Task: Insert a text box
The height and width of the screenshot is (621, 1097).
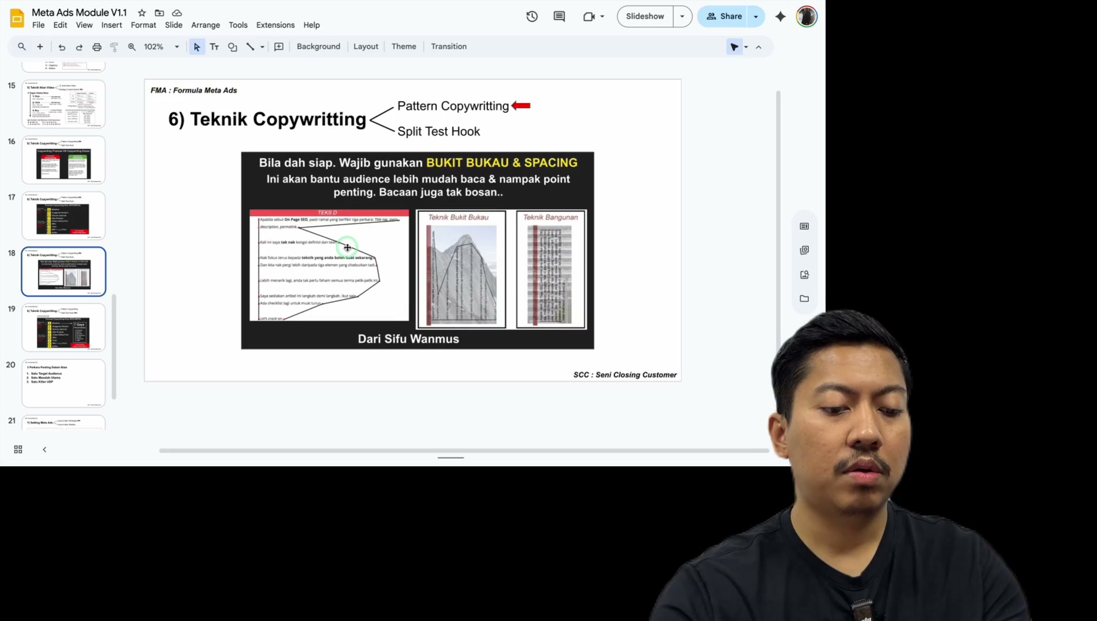Action: click(214, 47)
